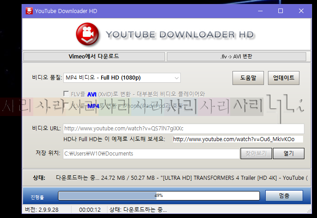Click the 멈춤 stop button
The width and height of the screenshot is (317, 218).
[x=284, y=196]
